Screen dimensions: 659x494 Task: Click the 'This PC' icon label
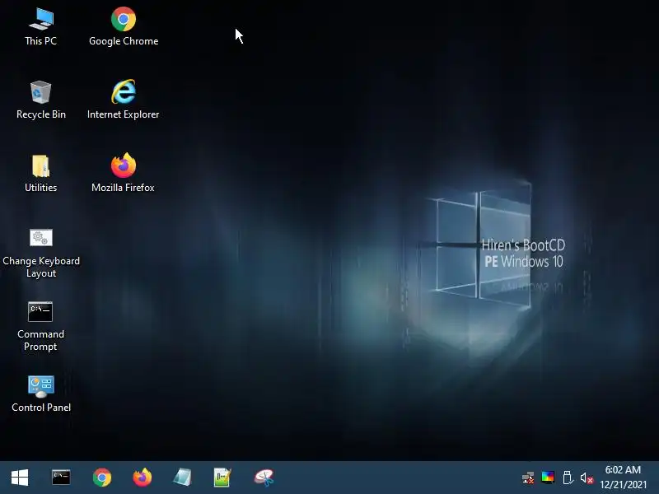pos(40,40)
